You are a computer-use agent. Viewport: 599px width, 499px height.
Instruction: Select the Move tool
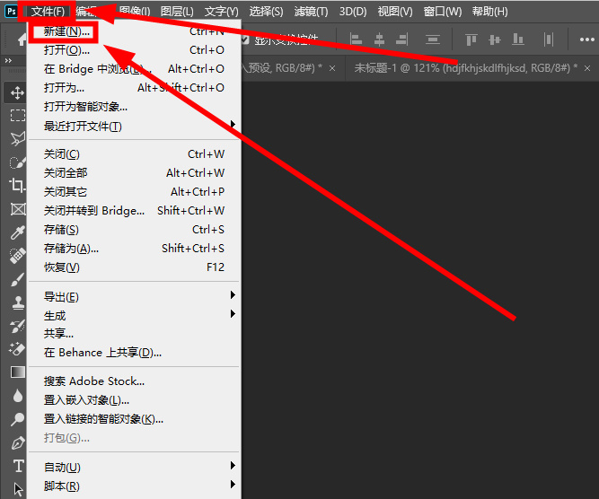coord(17,92)
